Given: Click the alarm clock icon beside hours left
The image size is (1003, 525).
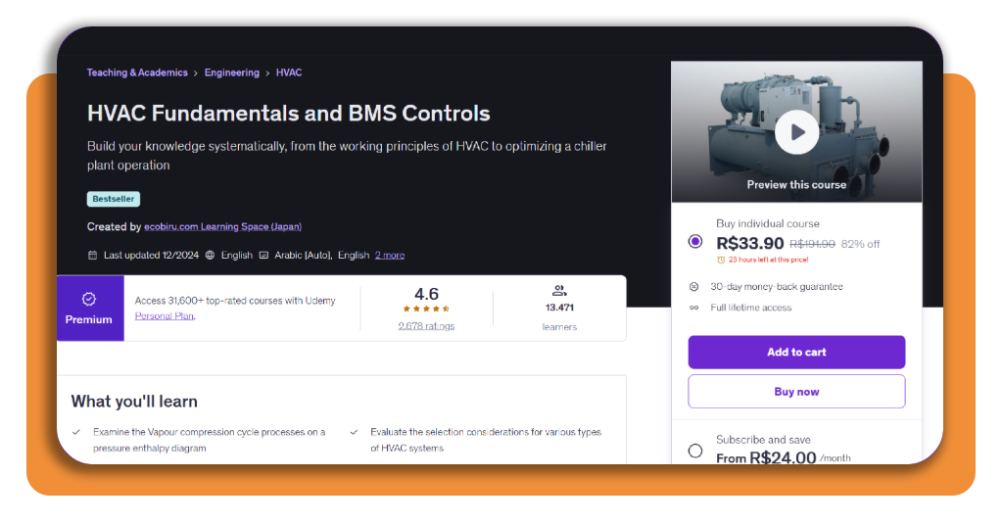Looking at the screenshot, I should 721,261.
